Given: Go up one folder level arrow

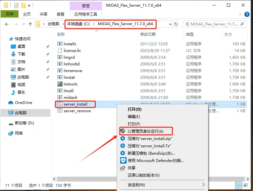Looking at the screenshot, I should click(30, 24).
